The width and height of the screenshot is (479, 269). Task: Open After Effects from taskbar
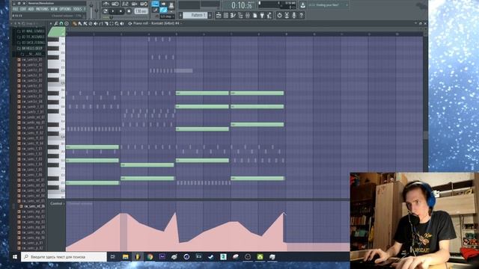162,257
